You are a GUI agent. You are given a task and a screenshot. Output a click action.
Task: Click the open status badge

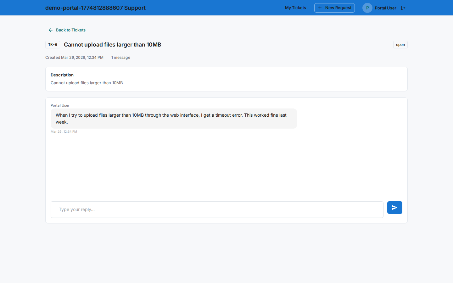[x=400, y=45]
